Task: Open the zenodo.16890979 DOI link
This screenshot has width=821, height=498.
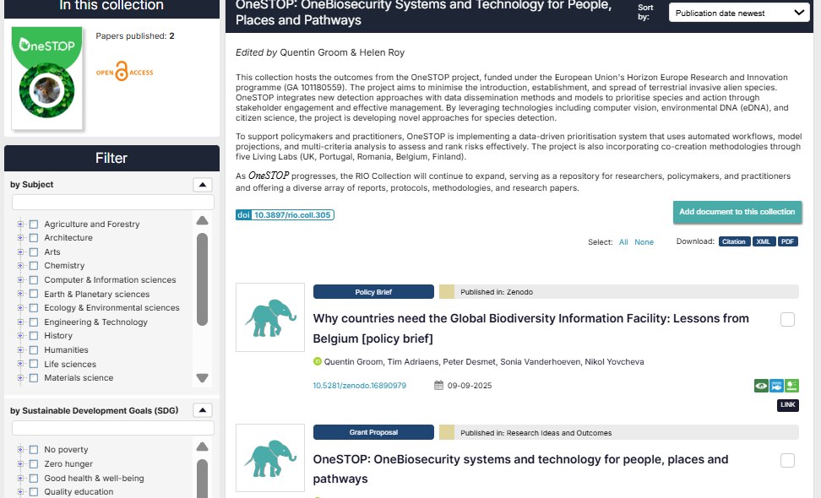Action: pos(359,386)
